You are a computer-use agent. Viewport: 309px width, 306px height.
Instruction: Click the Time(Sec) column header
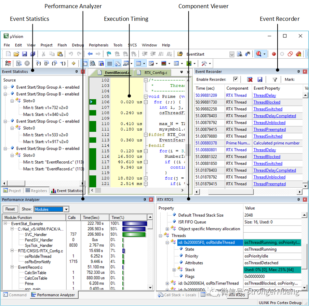(95, 218)
